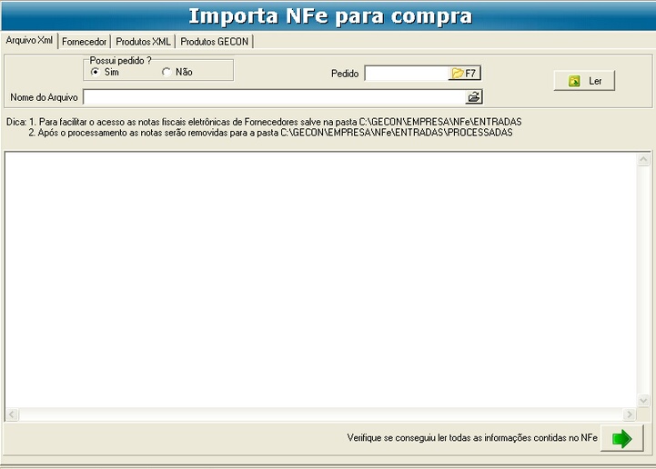Click inside the XML content text area
This screenshot has height=469, width=656.
click(321, 280)
